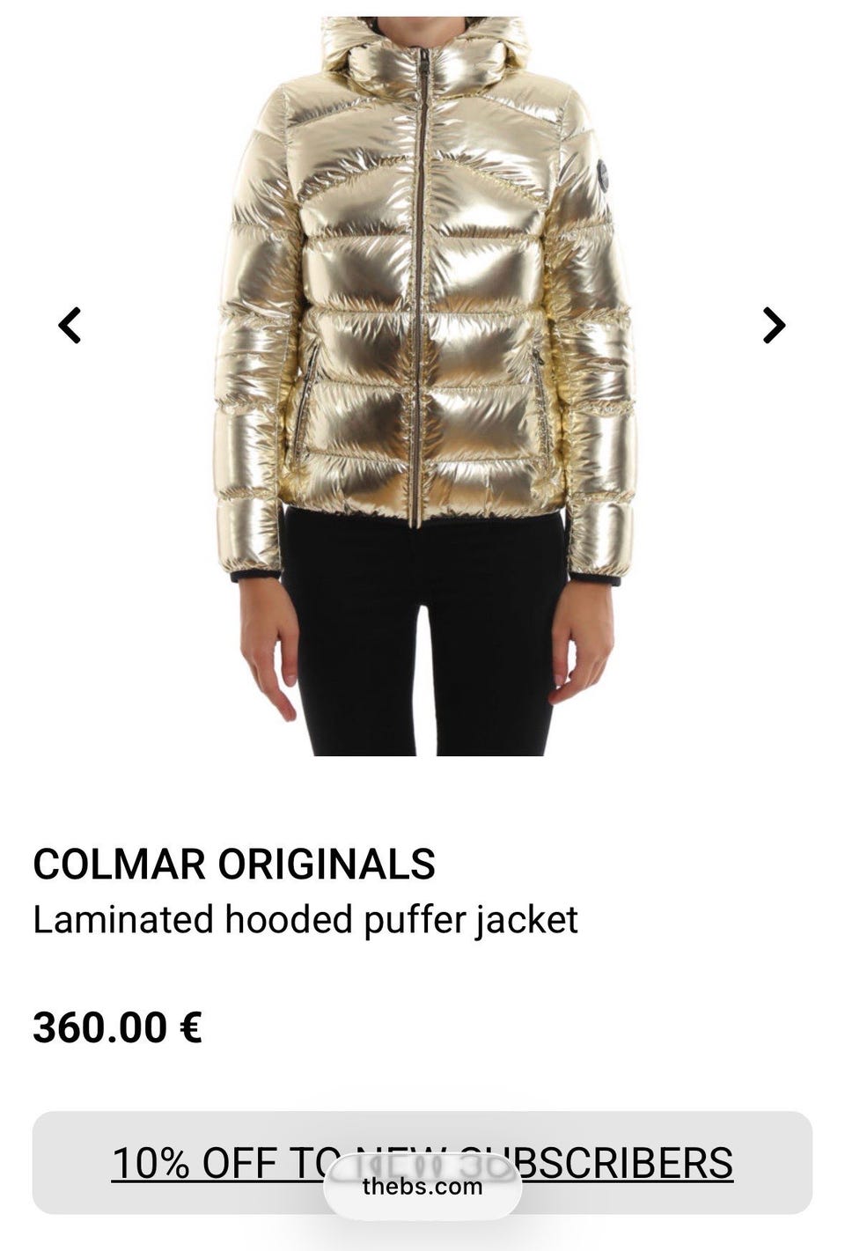Advance to the next product image
The image size is (845, 1251).
click(774, 325)
